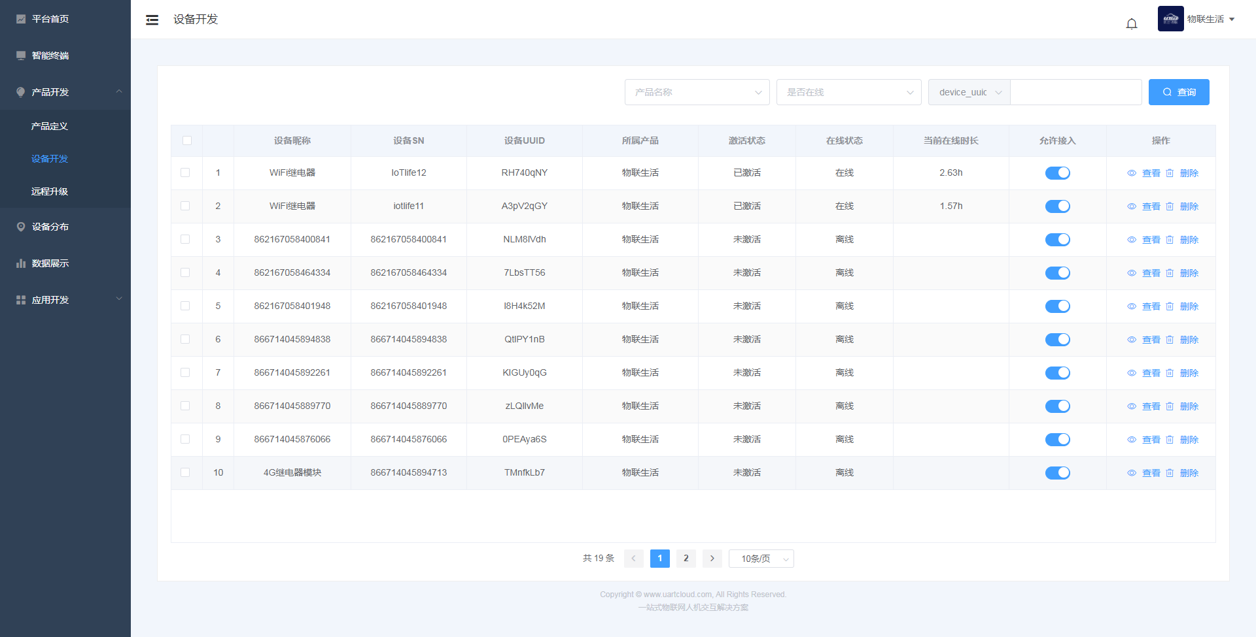Image resolution: width=1256 pixels, height=637 pixels.
Task: Select 设备开发 submenu item
Action: (x=65, y=159)
